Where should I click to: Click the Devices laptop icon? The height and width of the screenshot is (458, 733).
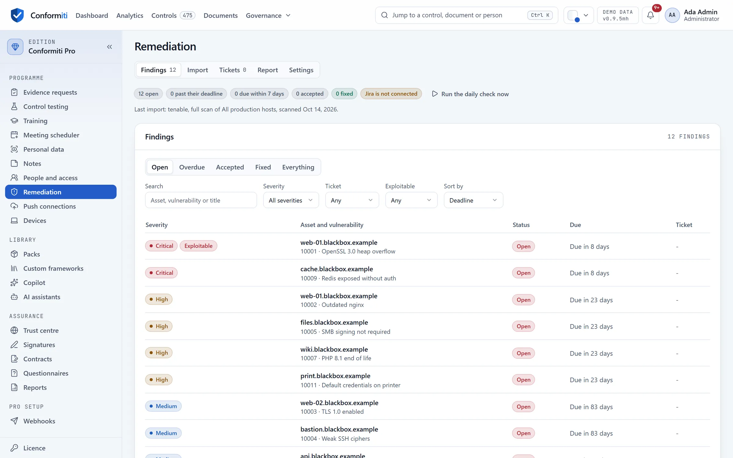click(x=14, y=220)
